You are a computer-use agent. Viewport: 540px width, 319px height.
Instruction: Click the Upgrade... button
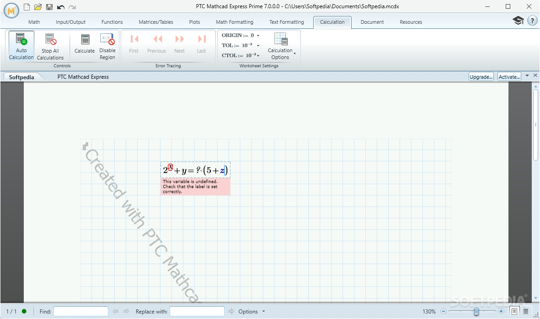coord(481,77)
